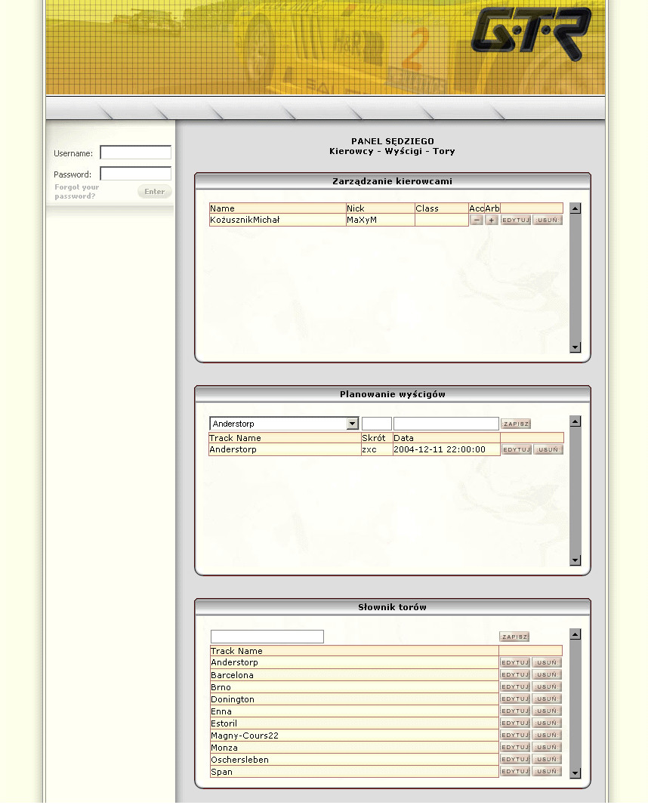Click EDYTUJ for driver KożusznikMichał
This screenshot has width=648, height=805.
tap(516, 221)
